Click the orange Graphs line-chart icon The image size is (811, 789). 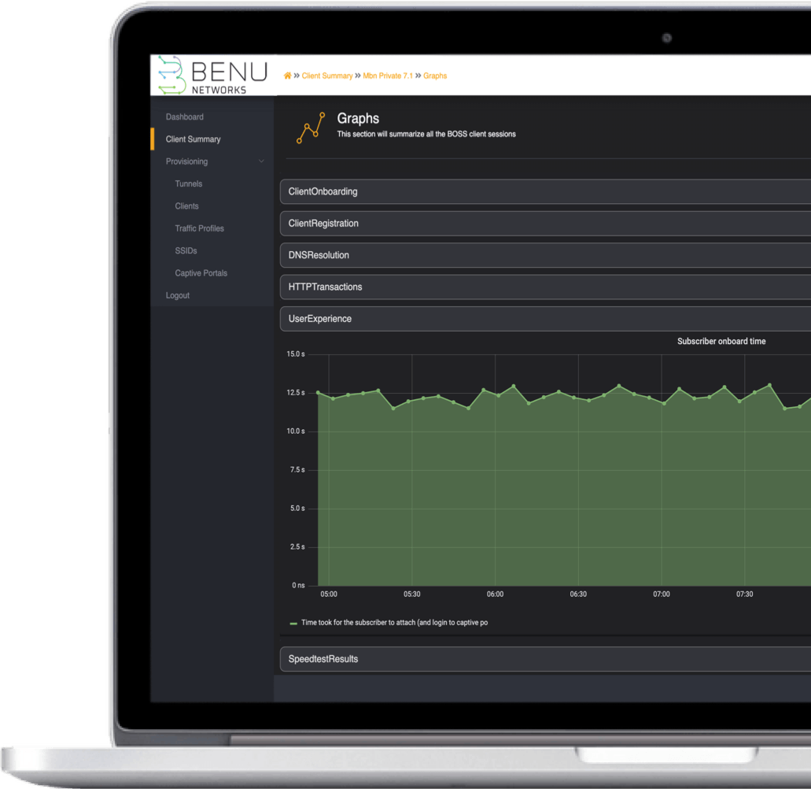tap(310, 128)
